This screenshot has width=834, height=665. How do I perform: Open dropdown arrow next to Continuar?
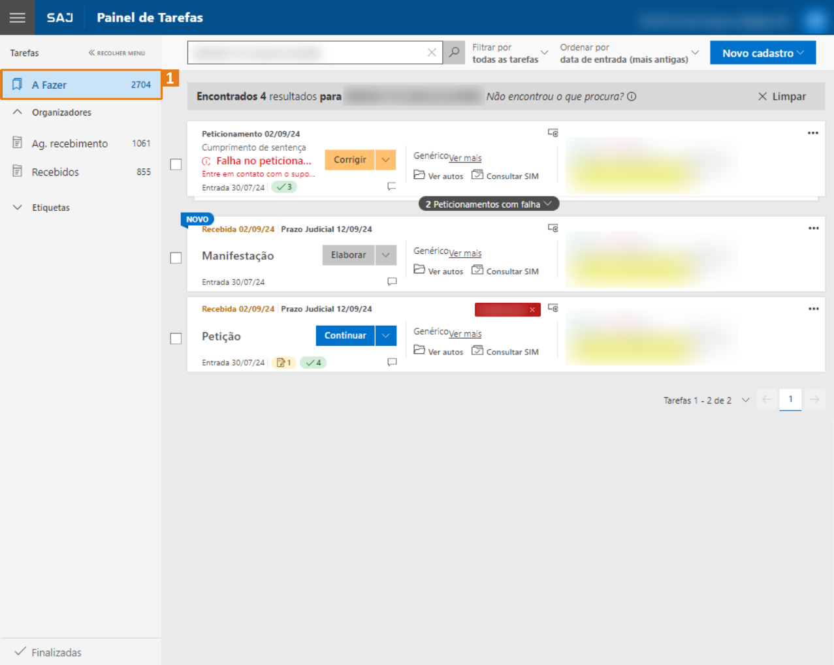[x=386, y=335]
